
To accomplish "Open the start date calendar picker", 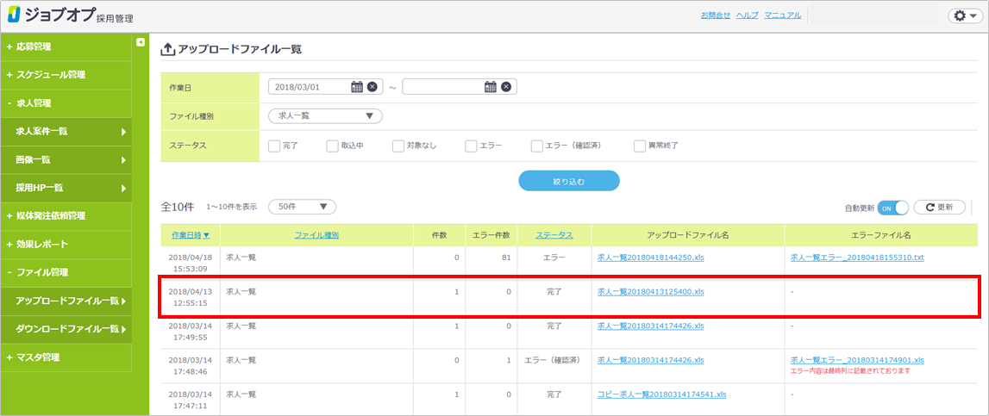I will 357,86.
